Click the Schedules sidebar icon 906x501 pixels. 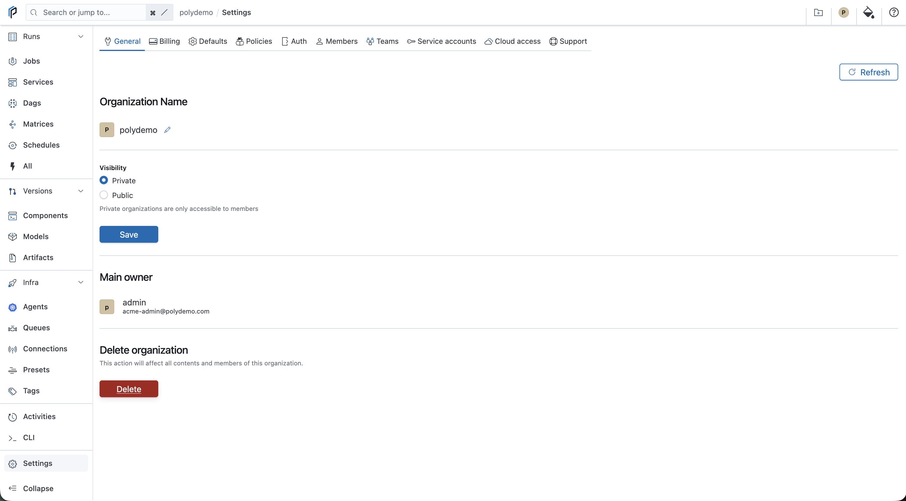(13, 145)
